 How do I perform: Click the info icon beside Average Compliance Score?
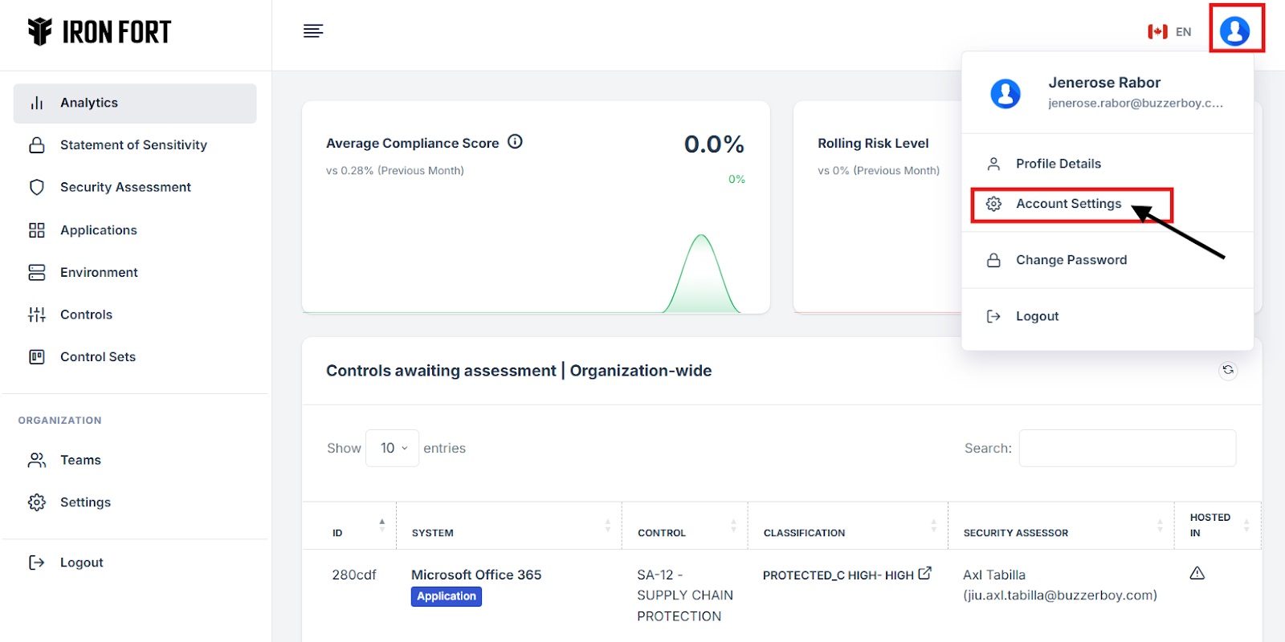[516, 142]
